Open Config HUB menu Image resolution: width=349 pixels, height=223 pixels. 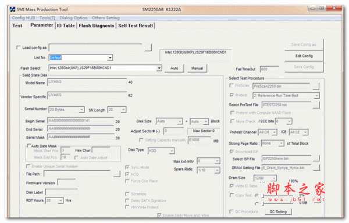click(x=23, y=18)
